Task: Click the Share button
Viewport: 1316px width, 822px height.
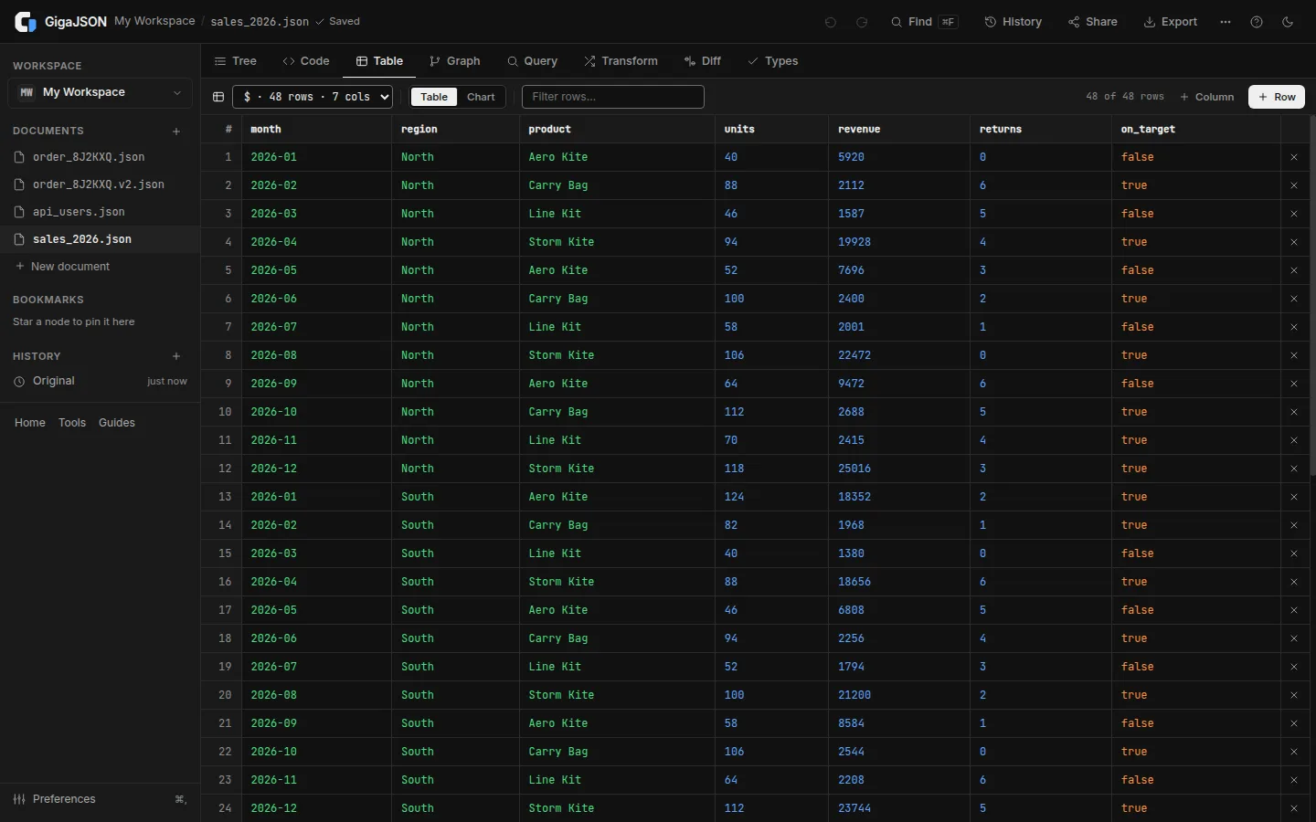Action: tap(1093, 22)
